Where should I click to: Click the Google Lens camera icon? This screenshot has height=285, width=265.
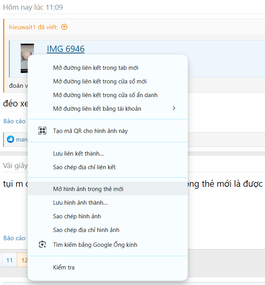[x=42, y=245]
